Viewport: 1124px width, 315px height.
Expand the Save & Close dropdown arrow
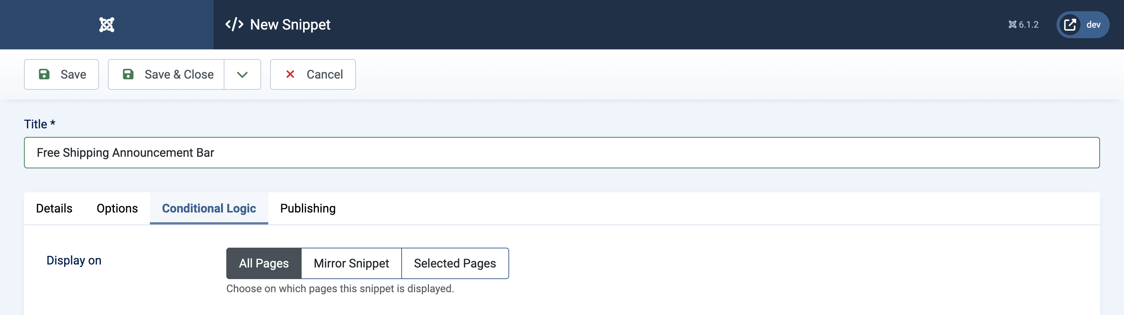(242, 74)
